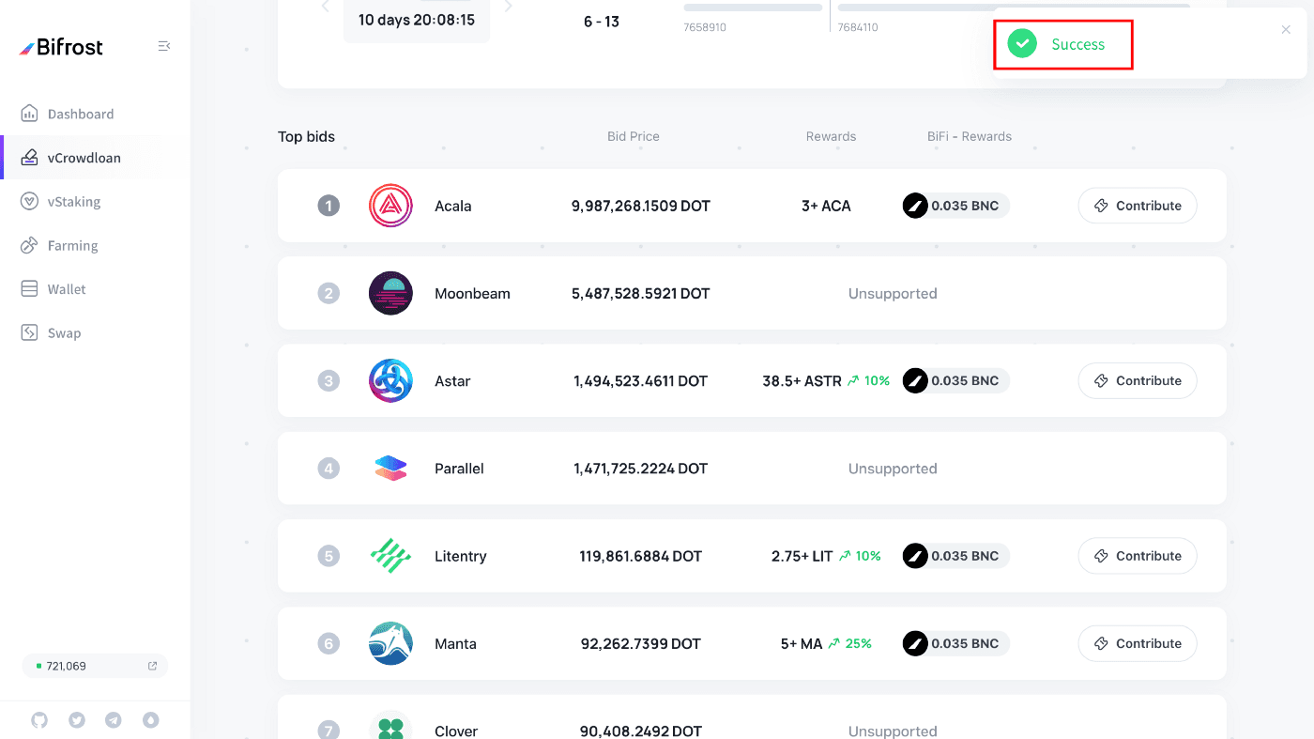
Task: Contribute to the Acala crowdloan
Action: (1137, 206)
